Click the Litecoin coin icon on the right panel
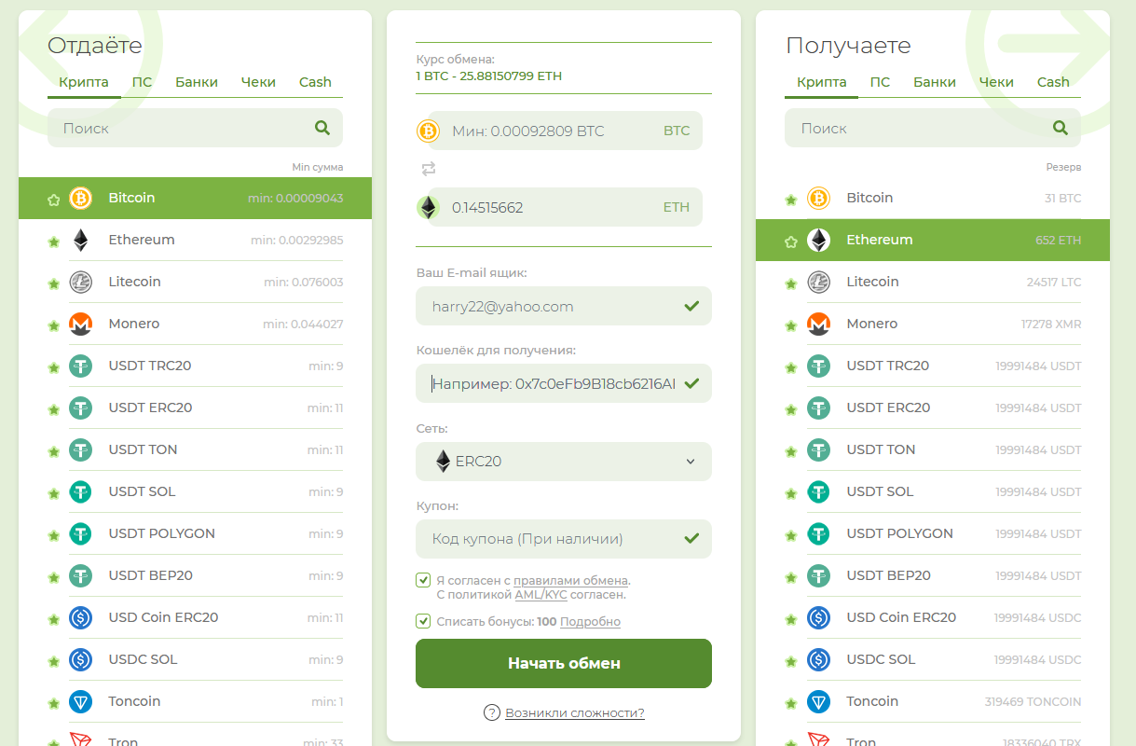Image resolution: width=1136 pixels, height=746 pixels. point(818,282)
